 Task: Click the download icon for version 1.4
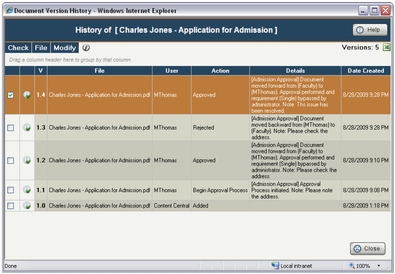27,95
